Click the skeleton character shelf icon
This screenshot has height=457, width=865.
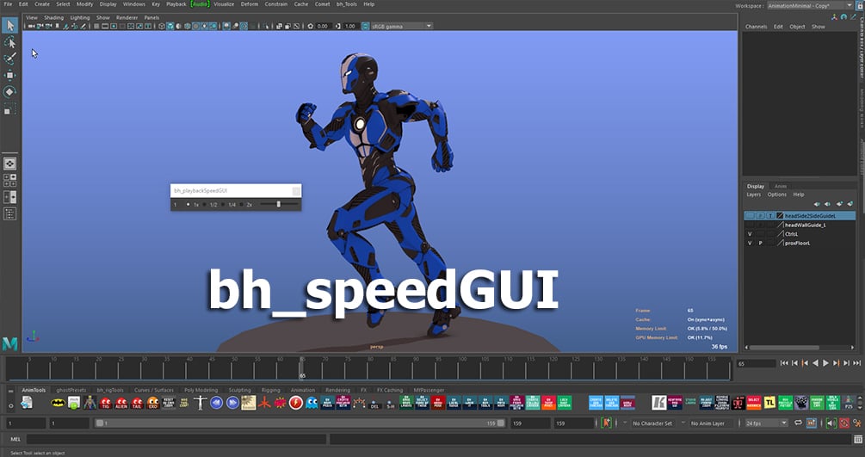click(90, 403)
